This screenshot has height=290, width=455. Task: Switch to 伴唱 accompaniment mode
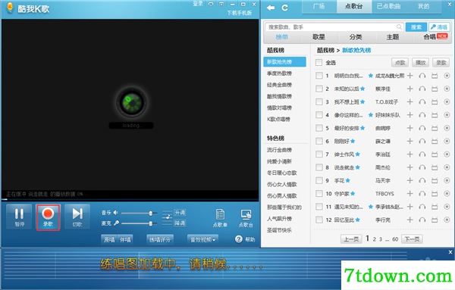(125, 239)
